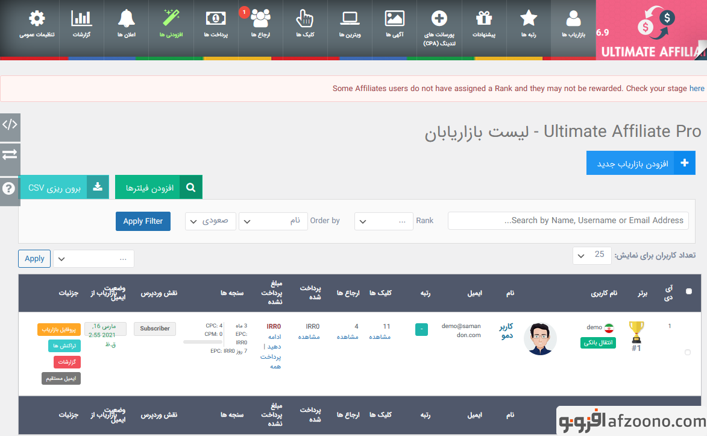Image resolution: width=707 pixels, height=436 pixels.
Task: Open the ranks star icon (رتبه ها)
Action: pos(529,19)
